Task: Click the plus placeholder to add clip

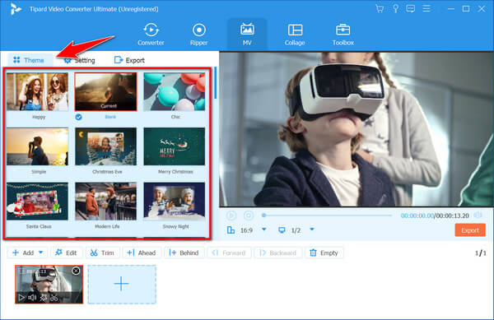Action: pos(122,285)
